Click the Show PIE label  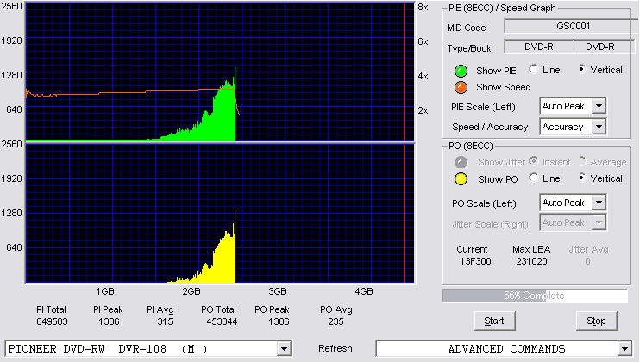[x=496, y=71]
